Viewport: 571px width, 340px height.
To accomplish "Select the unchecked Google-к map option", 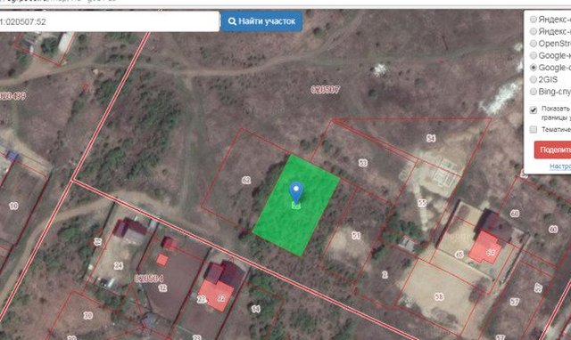I will [x=534, y=55].
